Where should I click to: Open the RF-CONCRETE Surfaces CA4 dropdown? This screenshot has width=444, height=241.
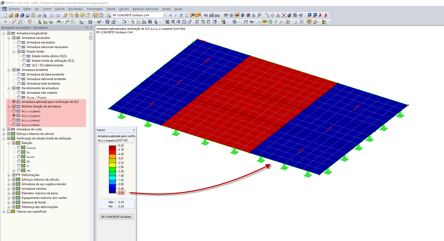tap(165, 15)
